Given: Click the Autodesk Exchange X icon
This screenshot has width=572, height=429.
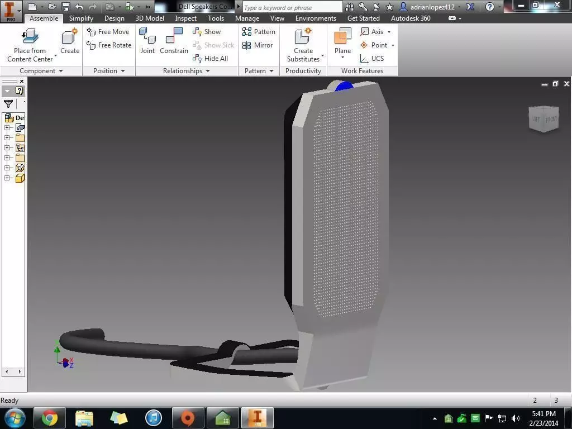Looking at the screenshot, I should tap(470, 7).
